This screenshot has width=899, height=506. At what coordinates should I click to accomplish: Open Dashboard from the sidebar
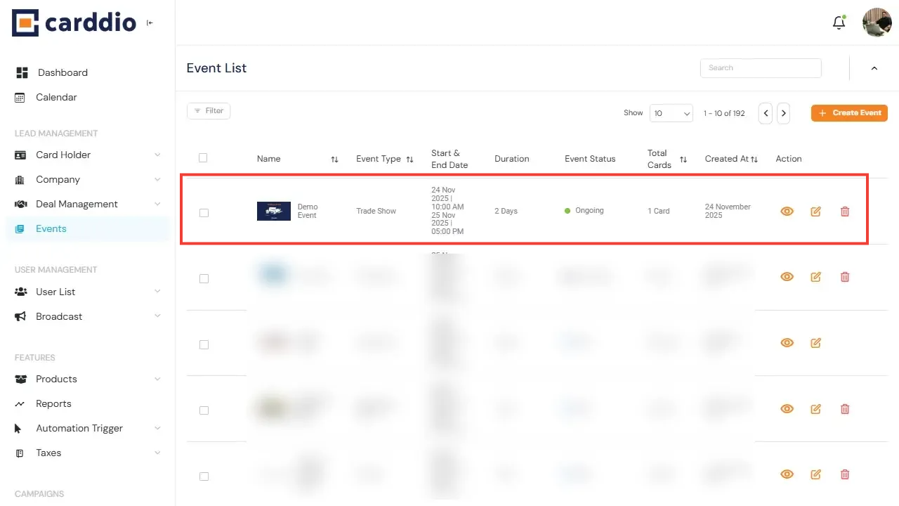pyautogui.click(x=63, y=72)
